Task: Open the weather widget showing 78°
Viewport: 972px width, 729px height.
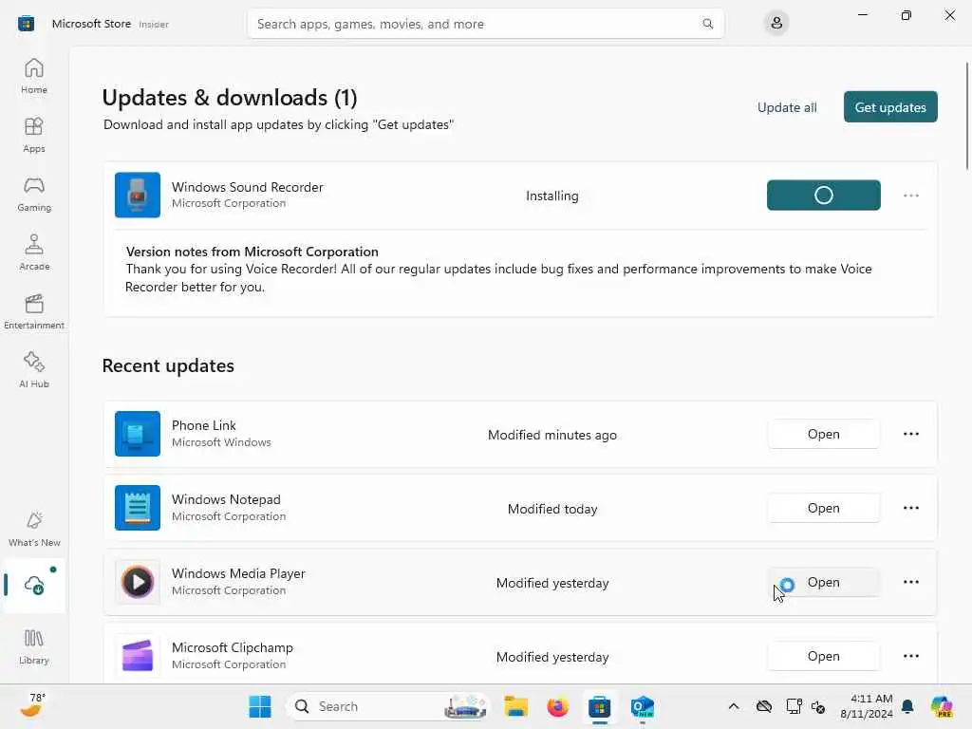Action: (32, 706)
